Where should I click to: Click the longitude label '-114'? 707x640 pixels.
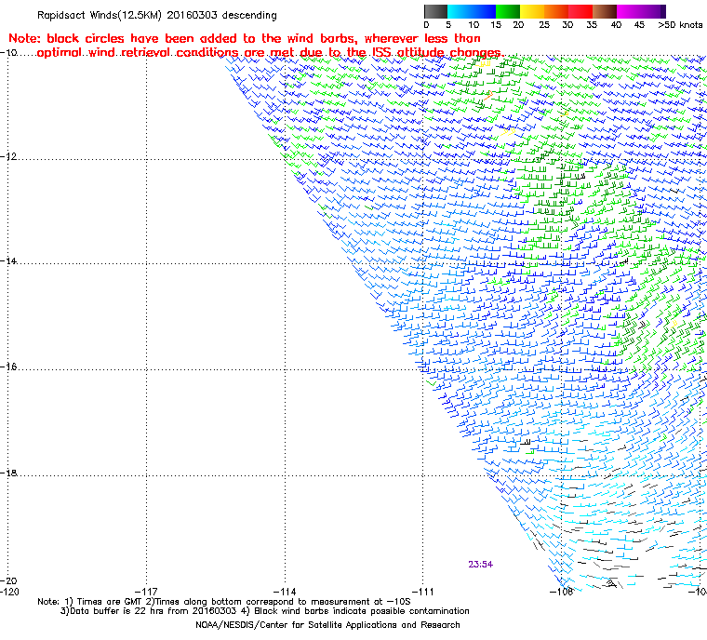285,592
